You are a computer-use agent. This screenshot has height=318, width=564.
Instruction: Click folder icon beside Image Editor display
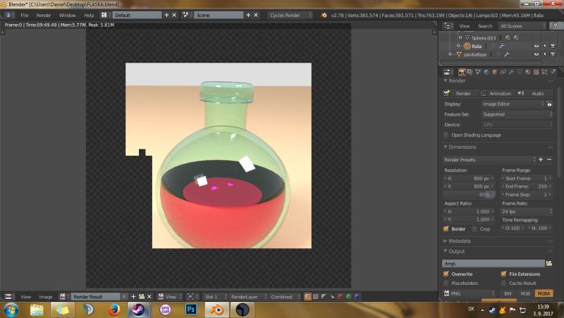tap(549, 104)
